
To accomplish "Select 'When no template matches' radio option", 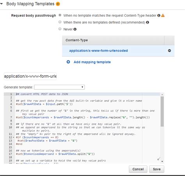I will (60, 15).
